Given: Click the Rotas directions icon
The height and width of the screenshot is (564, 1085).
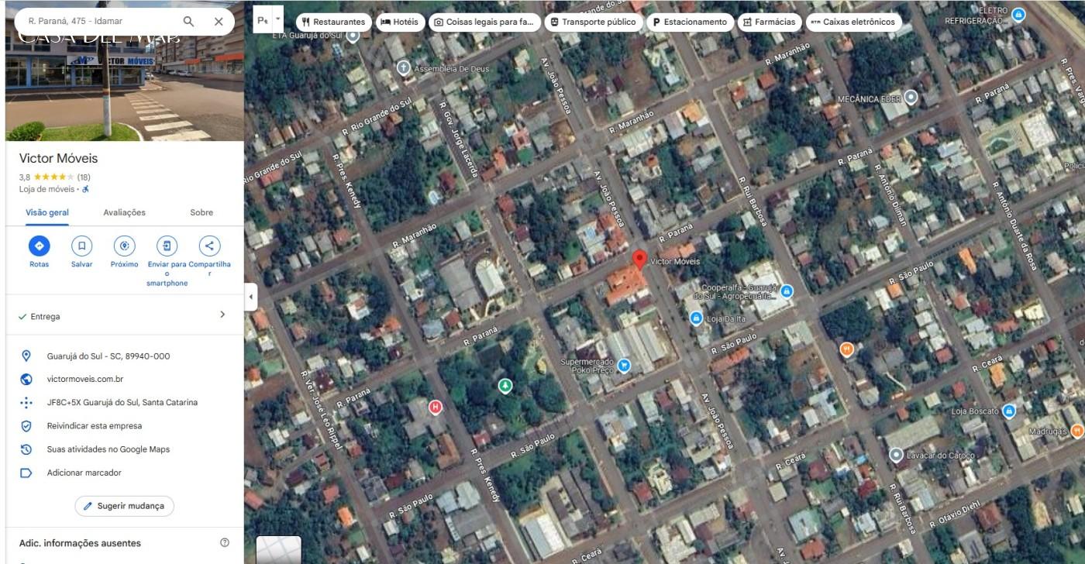Looking at the screenshot, I should pos(39,246).
